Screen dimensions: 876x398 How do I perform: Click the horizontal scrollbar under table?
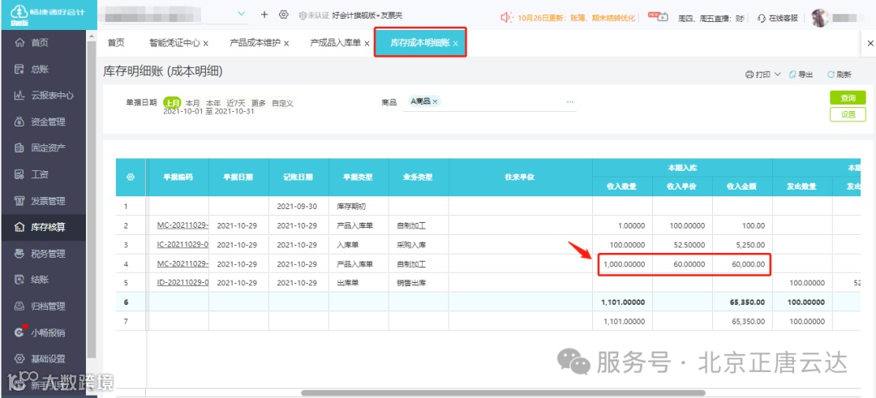pos(504,393)
